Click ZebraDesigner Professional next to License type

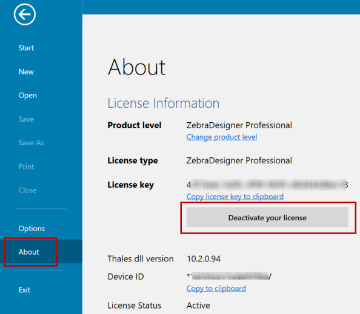(x=239, y=161)
